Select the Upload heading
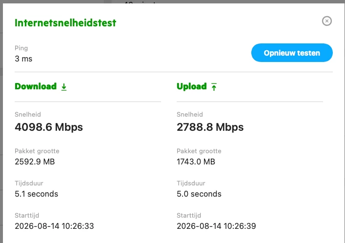The image size is (345, 243). pos(192,86)
